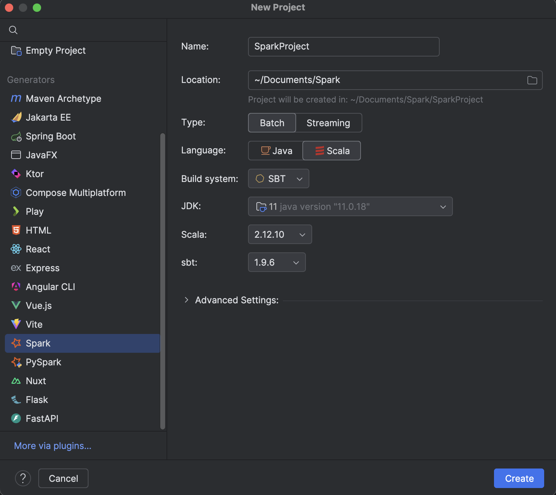556x495 pixels.
Task: Click the FastAPI lightning icon
Action: [16, 418]
